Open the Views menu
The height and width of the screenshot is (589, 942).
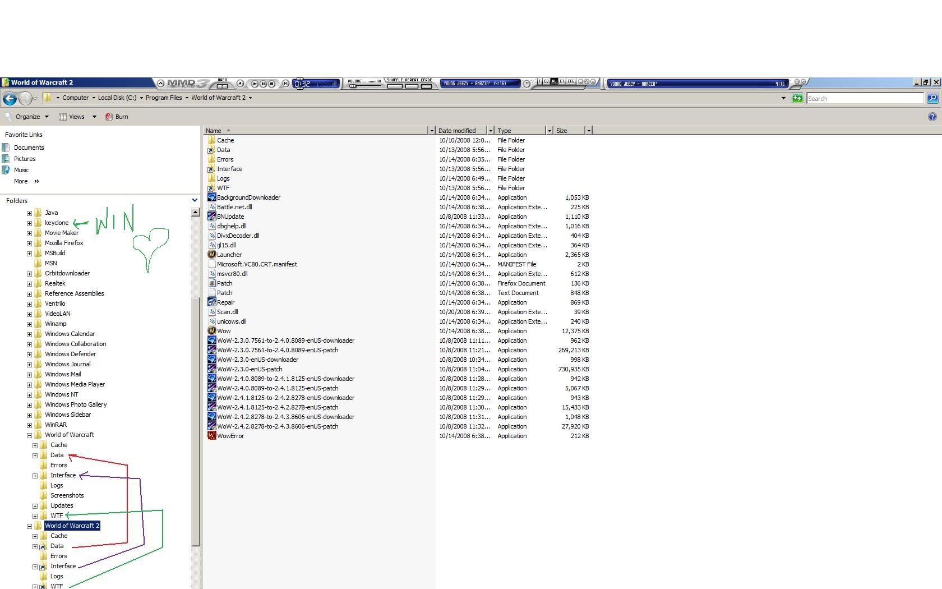tap(72, 117)
